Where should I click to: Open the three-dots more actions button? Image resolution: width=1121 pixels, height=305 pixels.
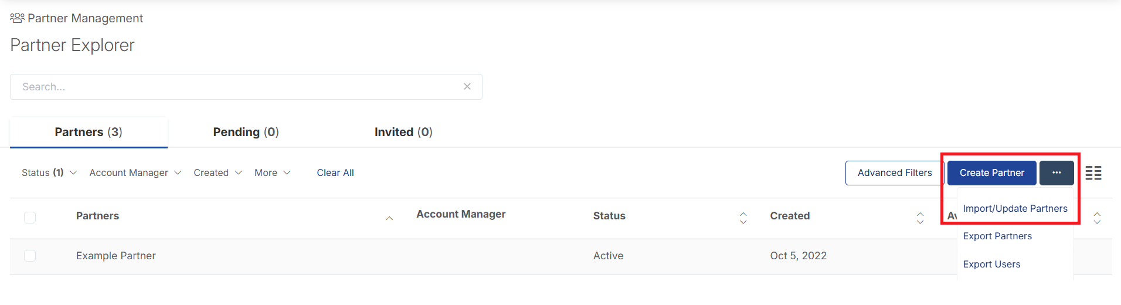point(1057,172)
